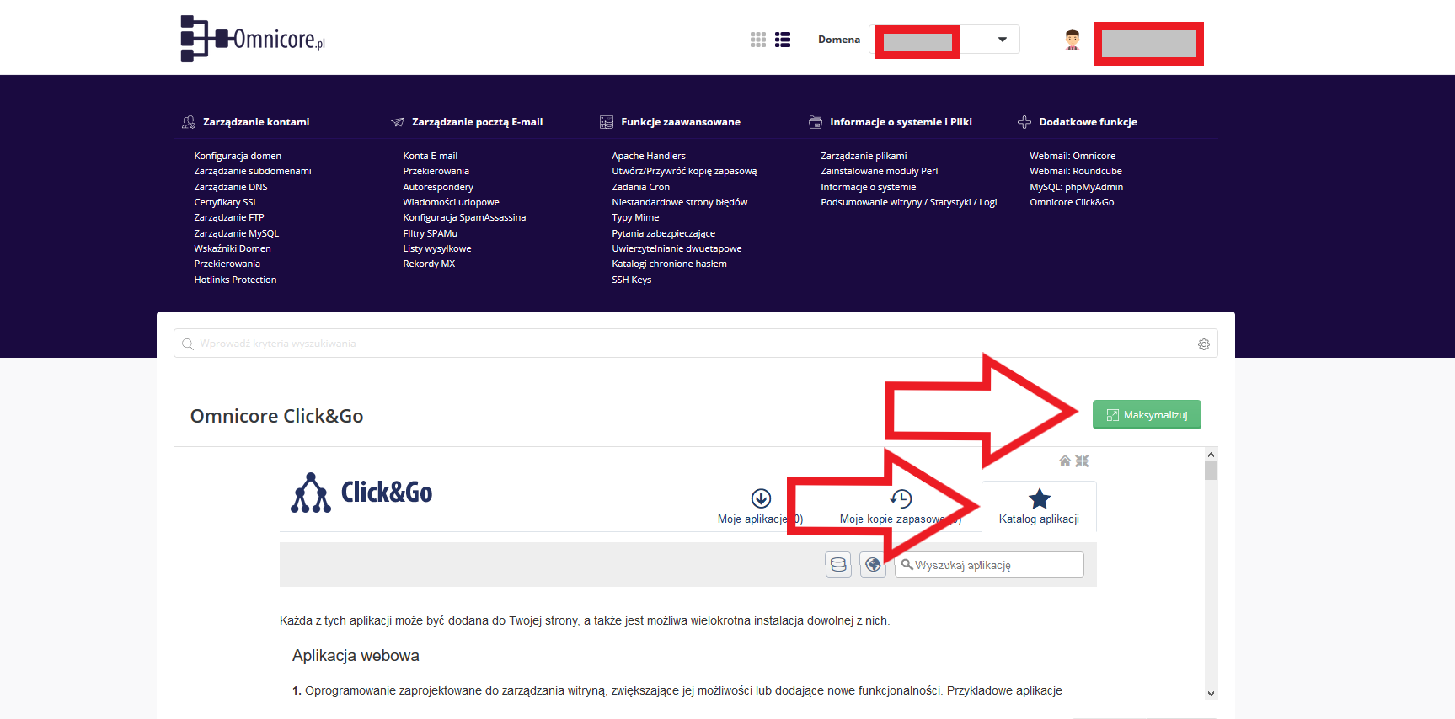Screen dimensions: 1455x719
Task: Switch to the list view icon
Action: click(x=783, y=40)
